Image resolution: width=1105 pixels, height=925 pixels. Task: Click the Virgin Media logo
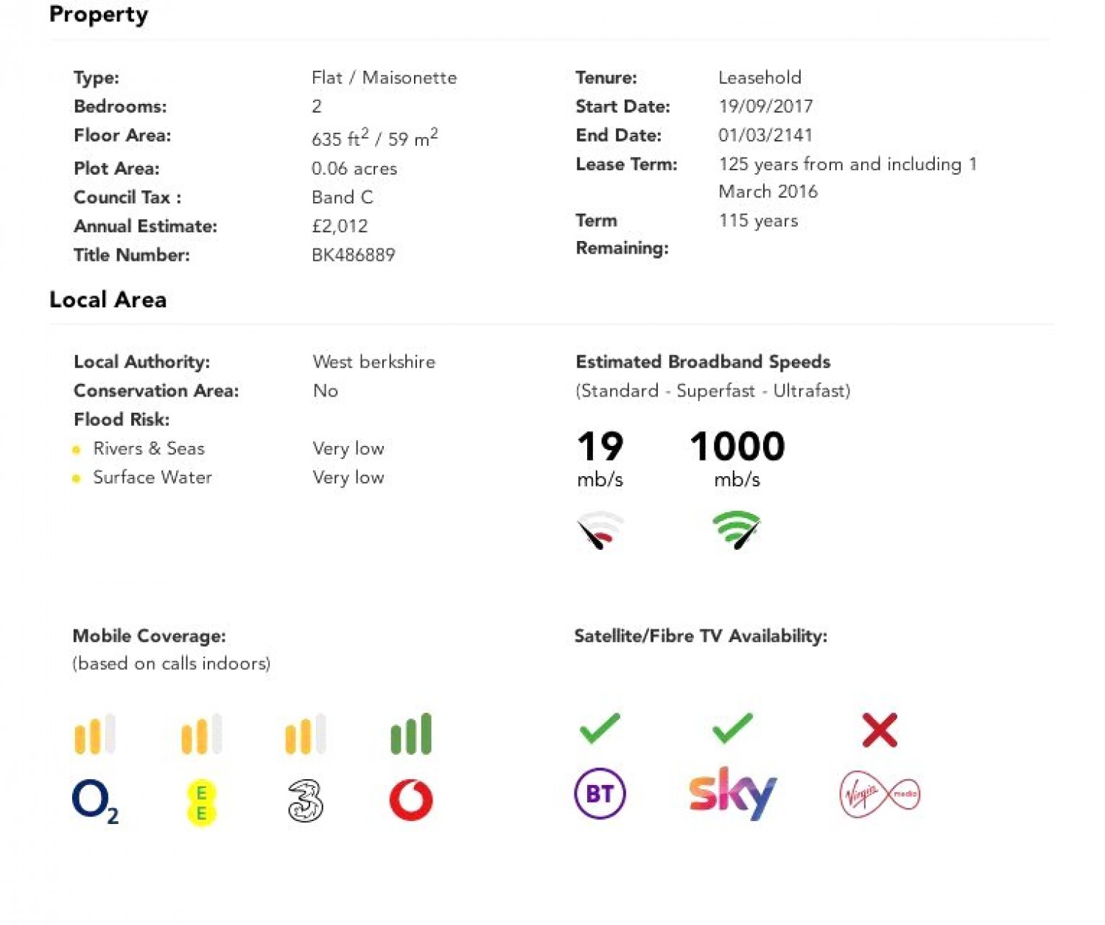tap(880, 794)
